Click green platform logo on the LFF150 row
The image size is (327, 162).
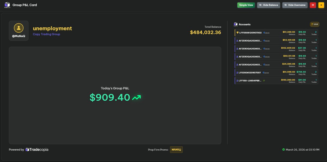(264, 81)
